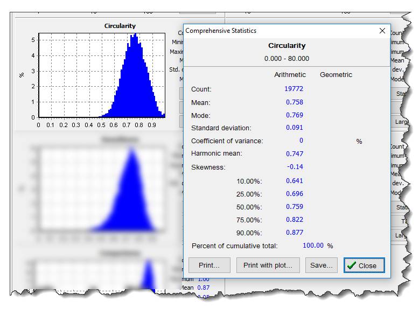Click the Circularity chart title in background window

pos(120,26)
